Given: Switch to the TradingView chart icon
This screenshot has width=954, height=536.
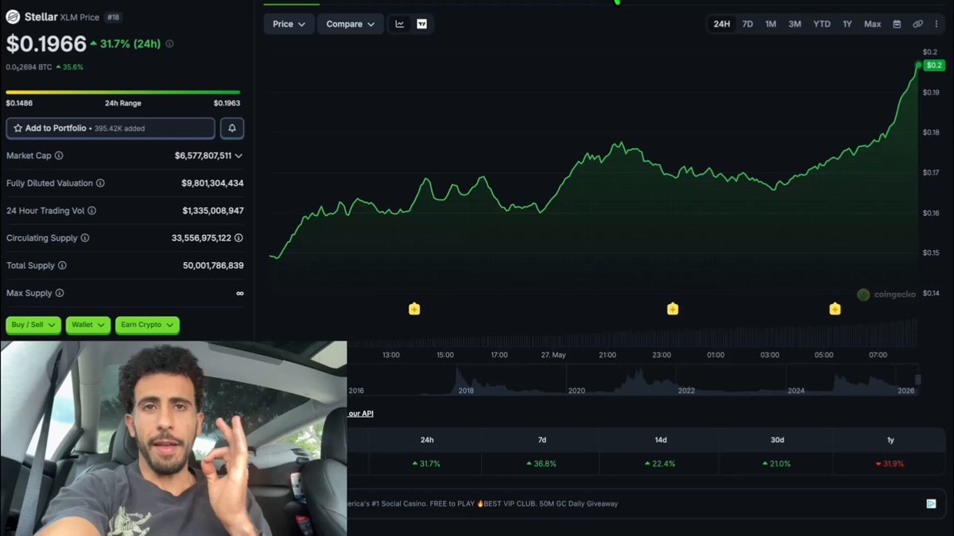Looking at the screenshot, I should coord(422,24).
